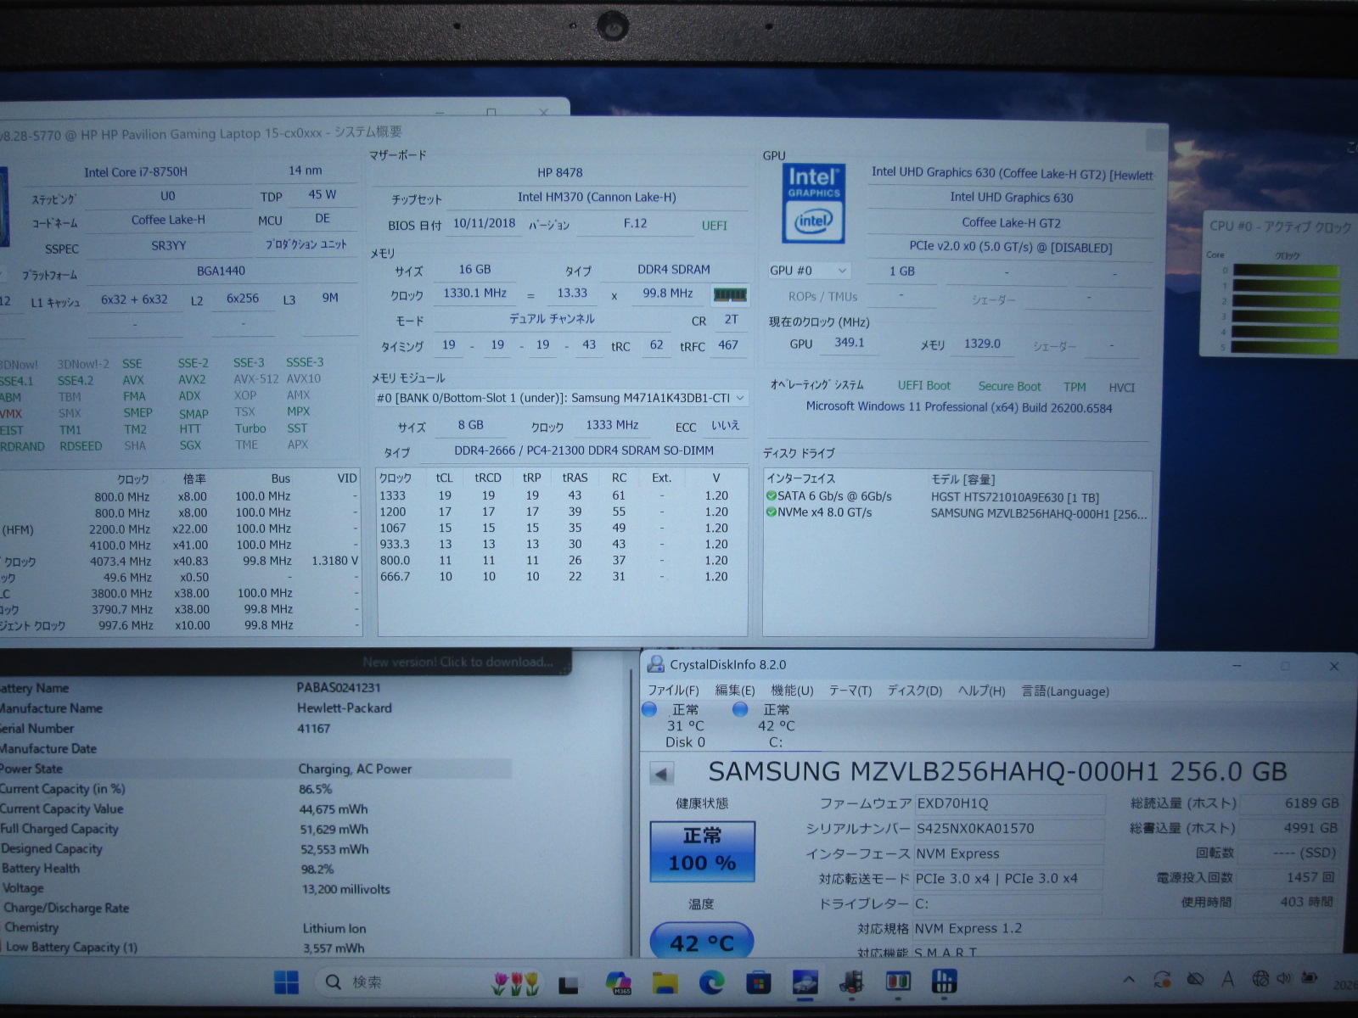Open File Explorer from the taskbar
This screenshot has height=1018, width=1358.
[x=665, y=982]
